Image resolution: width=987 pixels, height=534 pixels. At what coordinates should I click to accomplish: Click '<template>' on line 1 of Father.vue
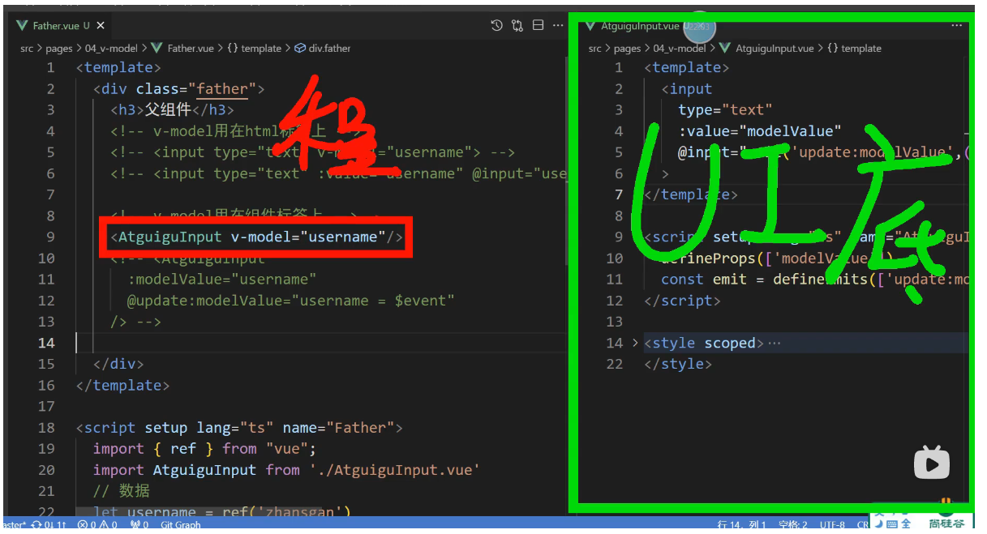pyautogui.click(x=118, y=68)
